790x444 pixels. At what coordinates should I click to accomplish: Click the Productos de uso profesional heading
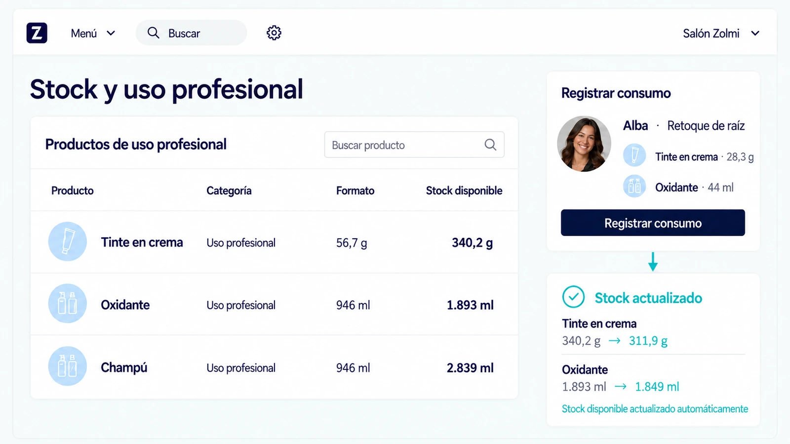pos(136,144)
